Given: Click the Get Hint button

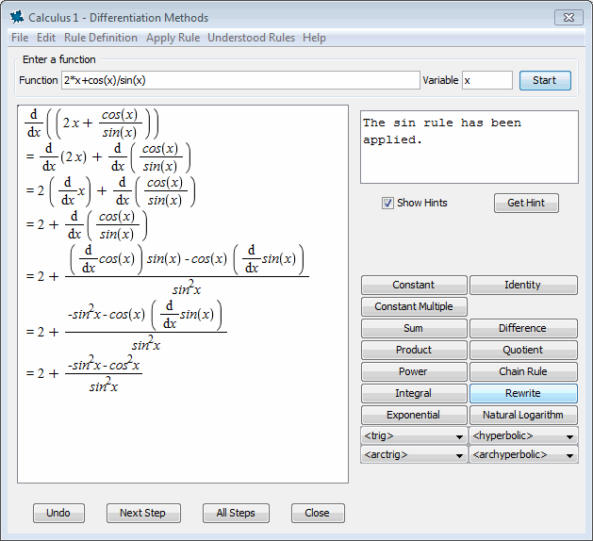Looking at the screenshot, I should [526, 203].
